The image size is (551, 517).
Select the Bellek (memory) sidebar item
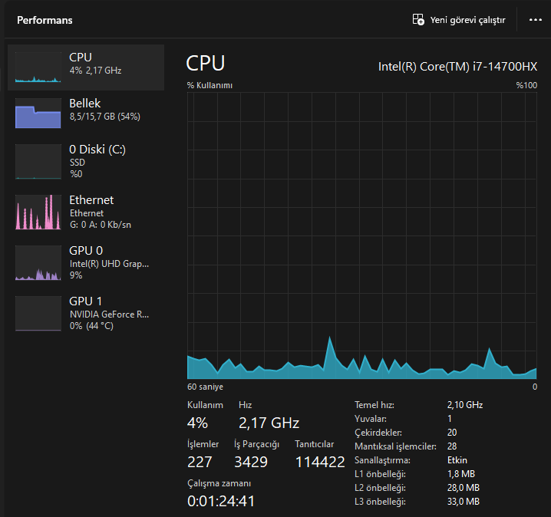click(x=86, y=113)
